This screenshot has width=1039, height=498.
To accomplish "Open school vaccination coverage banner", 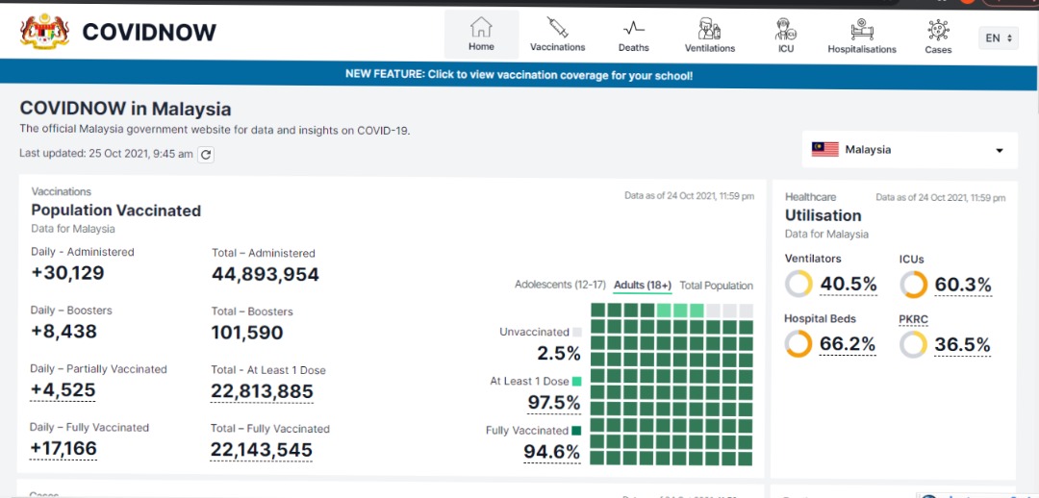I will (519, 75).
